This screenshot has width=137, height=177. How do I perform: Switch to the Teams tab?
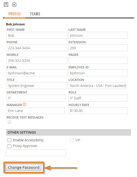tap(35, 14)
